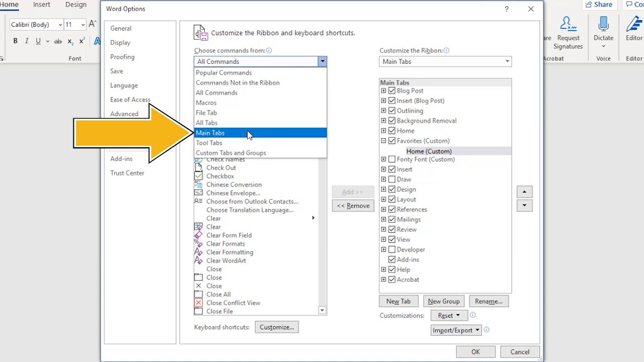Click the Rename... button
The height and width of the screenshot is (362, 644).
click(489, 301)
